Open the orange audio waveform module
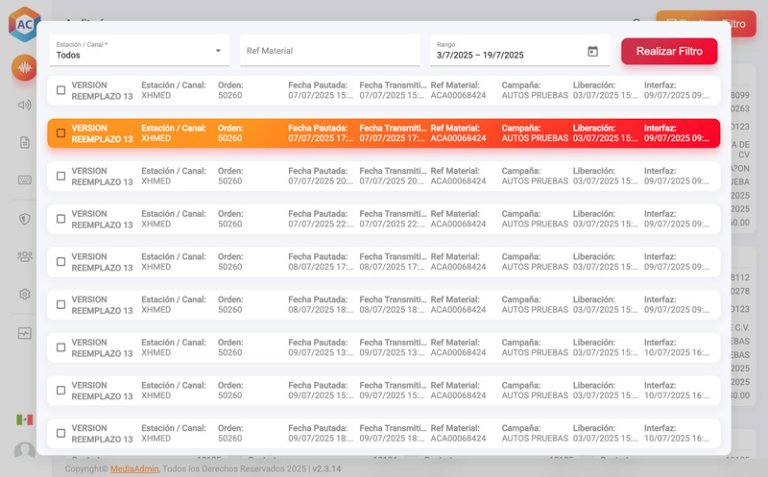Screen dimensions: 768x477 coord(24,68)
